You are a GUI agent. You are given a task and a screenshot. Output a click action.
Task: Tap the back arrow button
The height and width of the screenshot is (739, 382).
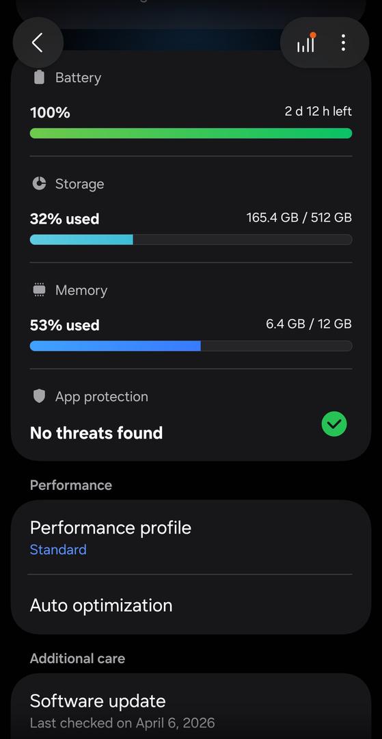(x=38, y=43)
